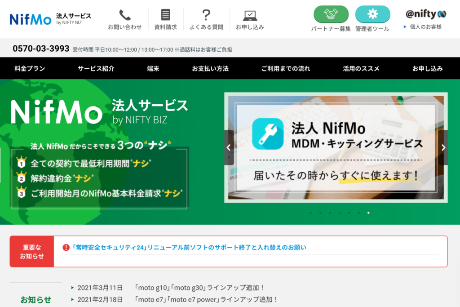The width and height of the screenshot is (460, 307).
Task: Select ご利用までの流れ in the nav bar
Action: (x=286, y=68)
